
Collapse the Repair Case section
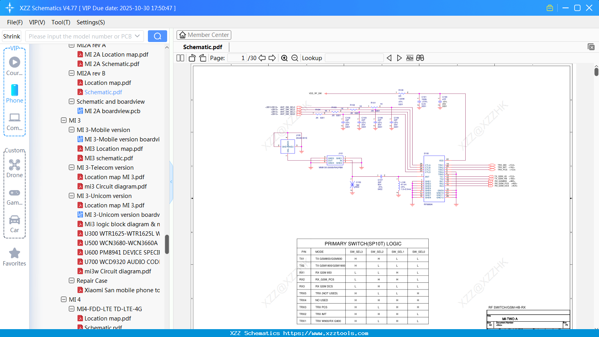pyautogui.click(x=72, y=280)
